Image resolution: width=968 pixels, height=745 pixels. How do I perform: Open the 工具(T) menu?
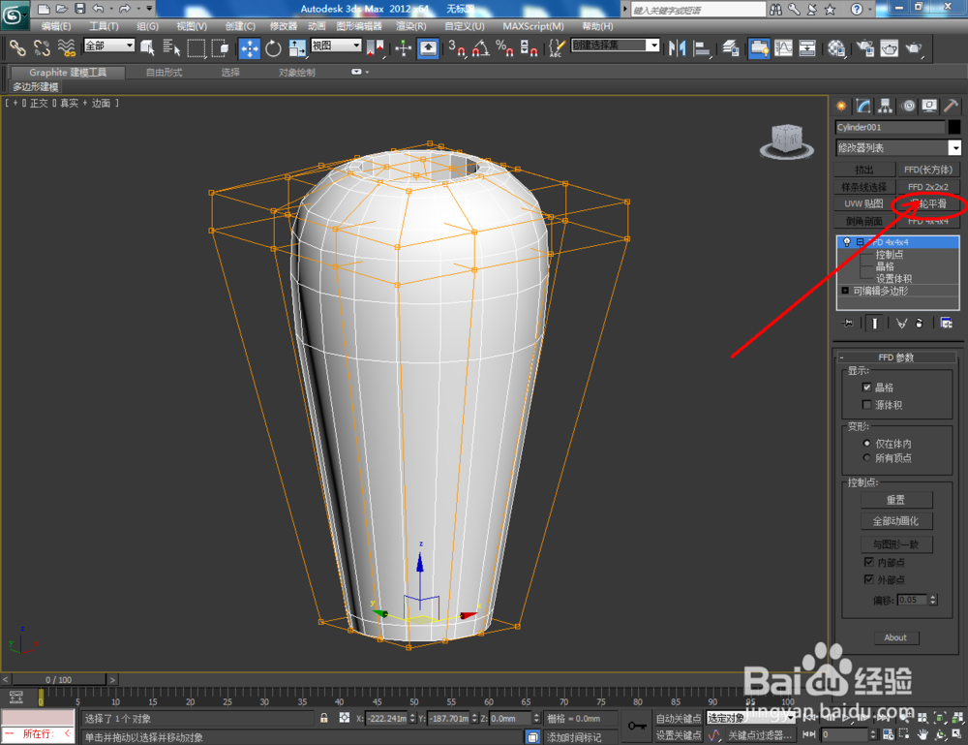(x=104, y=26)
